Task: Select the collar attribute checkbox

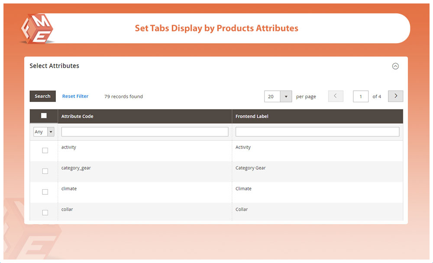Action: 45,212
